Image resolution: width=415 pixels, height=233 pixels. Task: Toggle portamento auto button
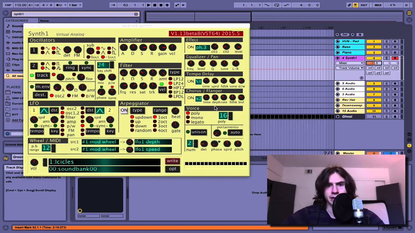click(x=235, y=132)
